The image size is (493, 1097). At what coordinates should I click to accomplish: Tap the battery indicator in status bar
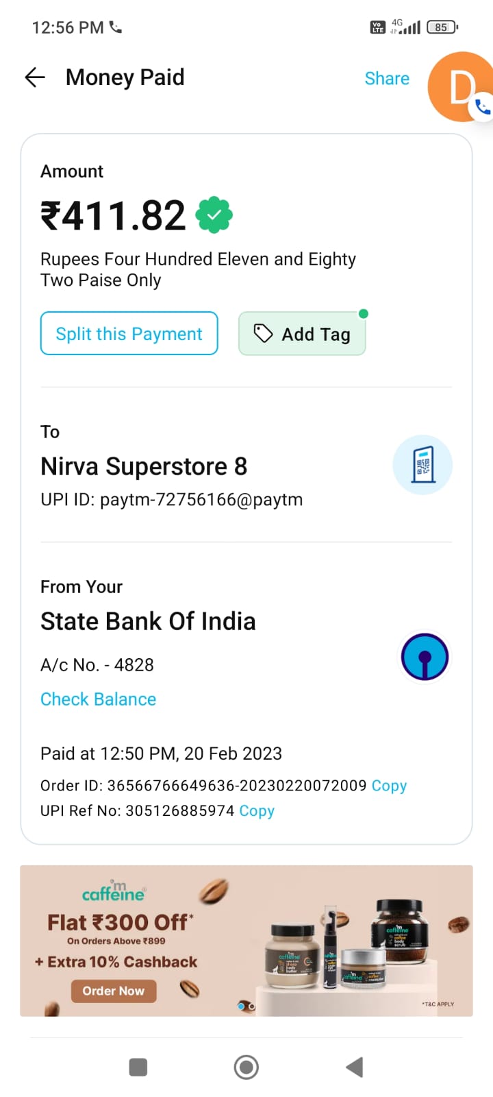(x=442, y=27)
